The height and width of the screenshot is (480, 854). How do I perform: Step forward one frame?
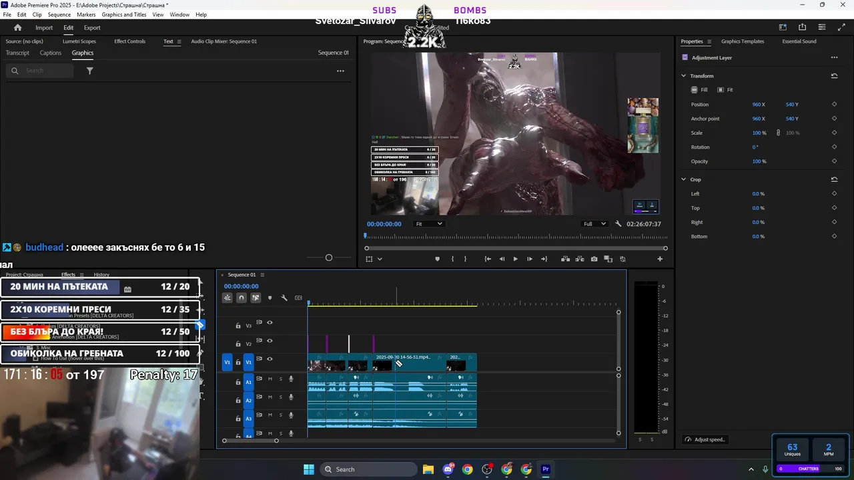point(530,259)
